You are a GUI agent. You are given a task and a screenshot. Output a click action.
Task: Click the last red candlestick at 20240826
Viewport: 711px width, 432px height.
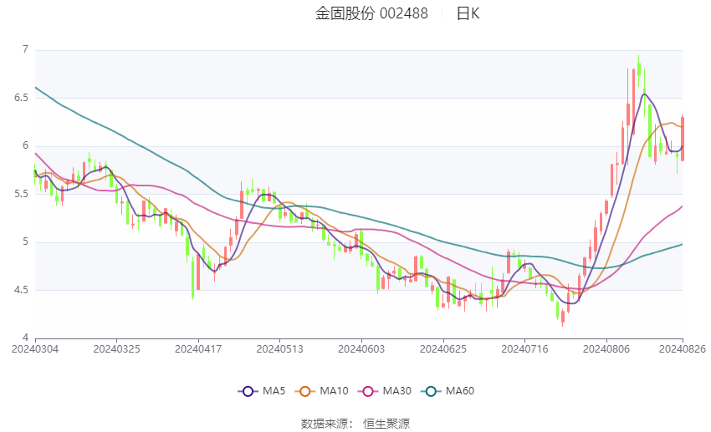683,138
